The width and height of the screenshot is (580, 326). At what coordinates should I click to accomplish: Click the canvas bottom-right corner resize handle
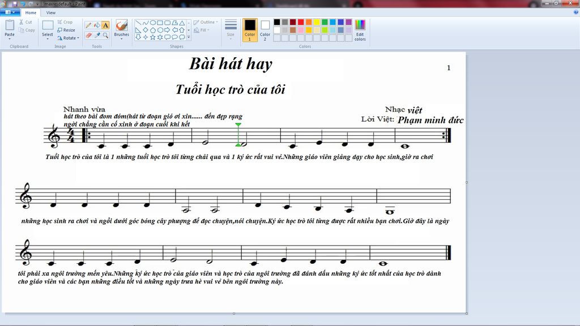tap(467, 314)
